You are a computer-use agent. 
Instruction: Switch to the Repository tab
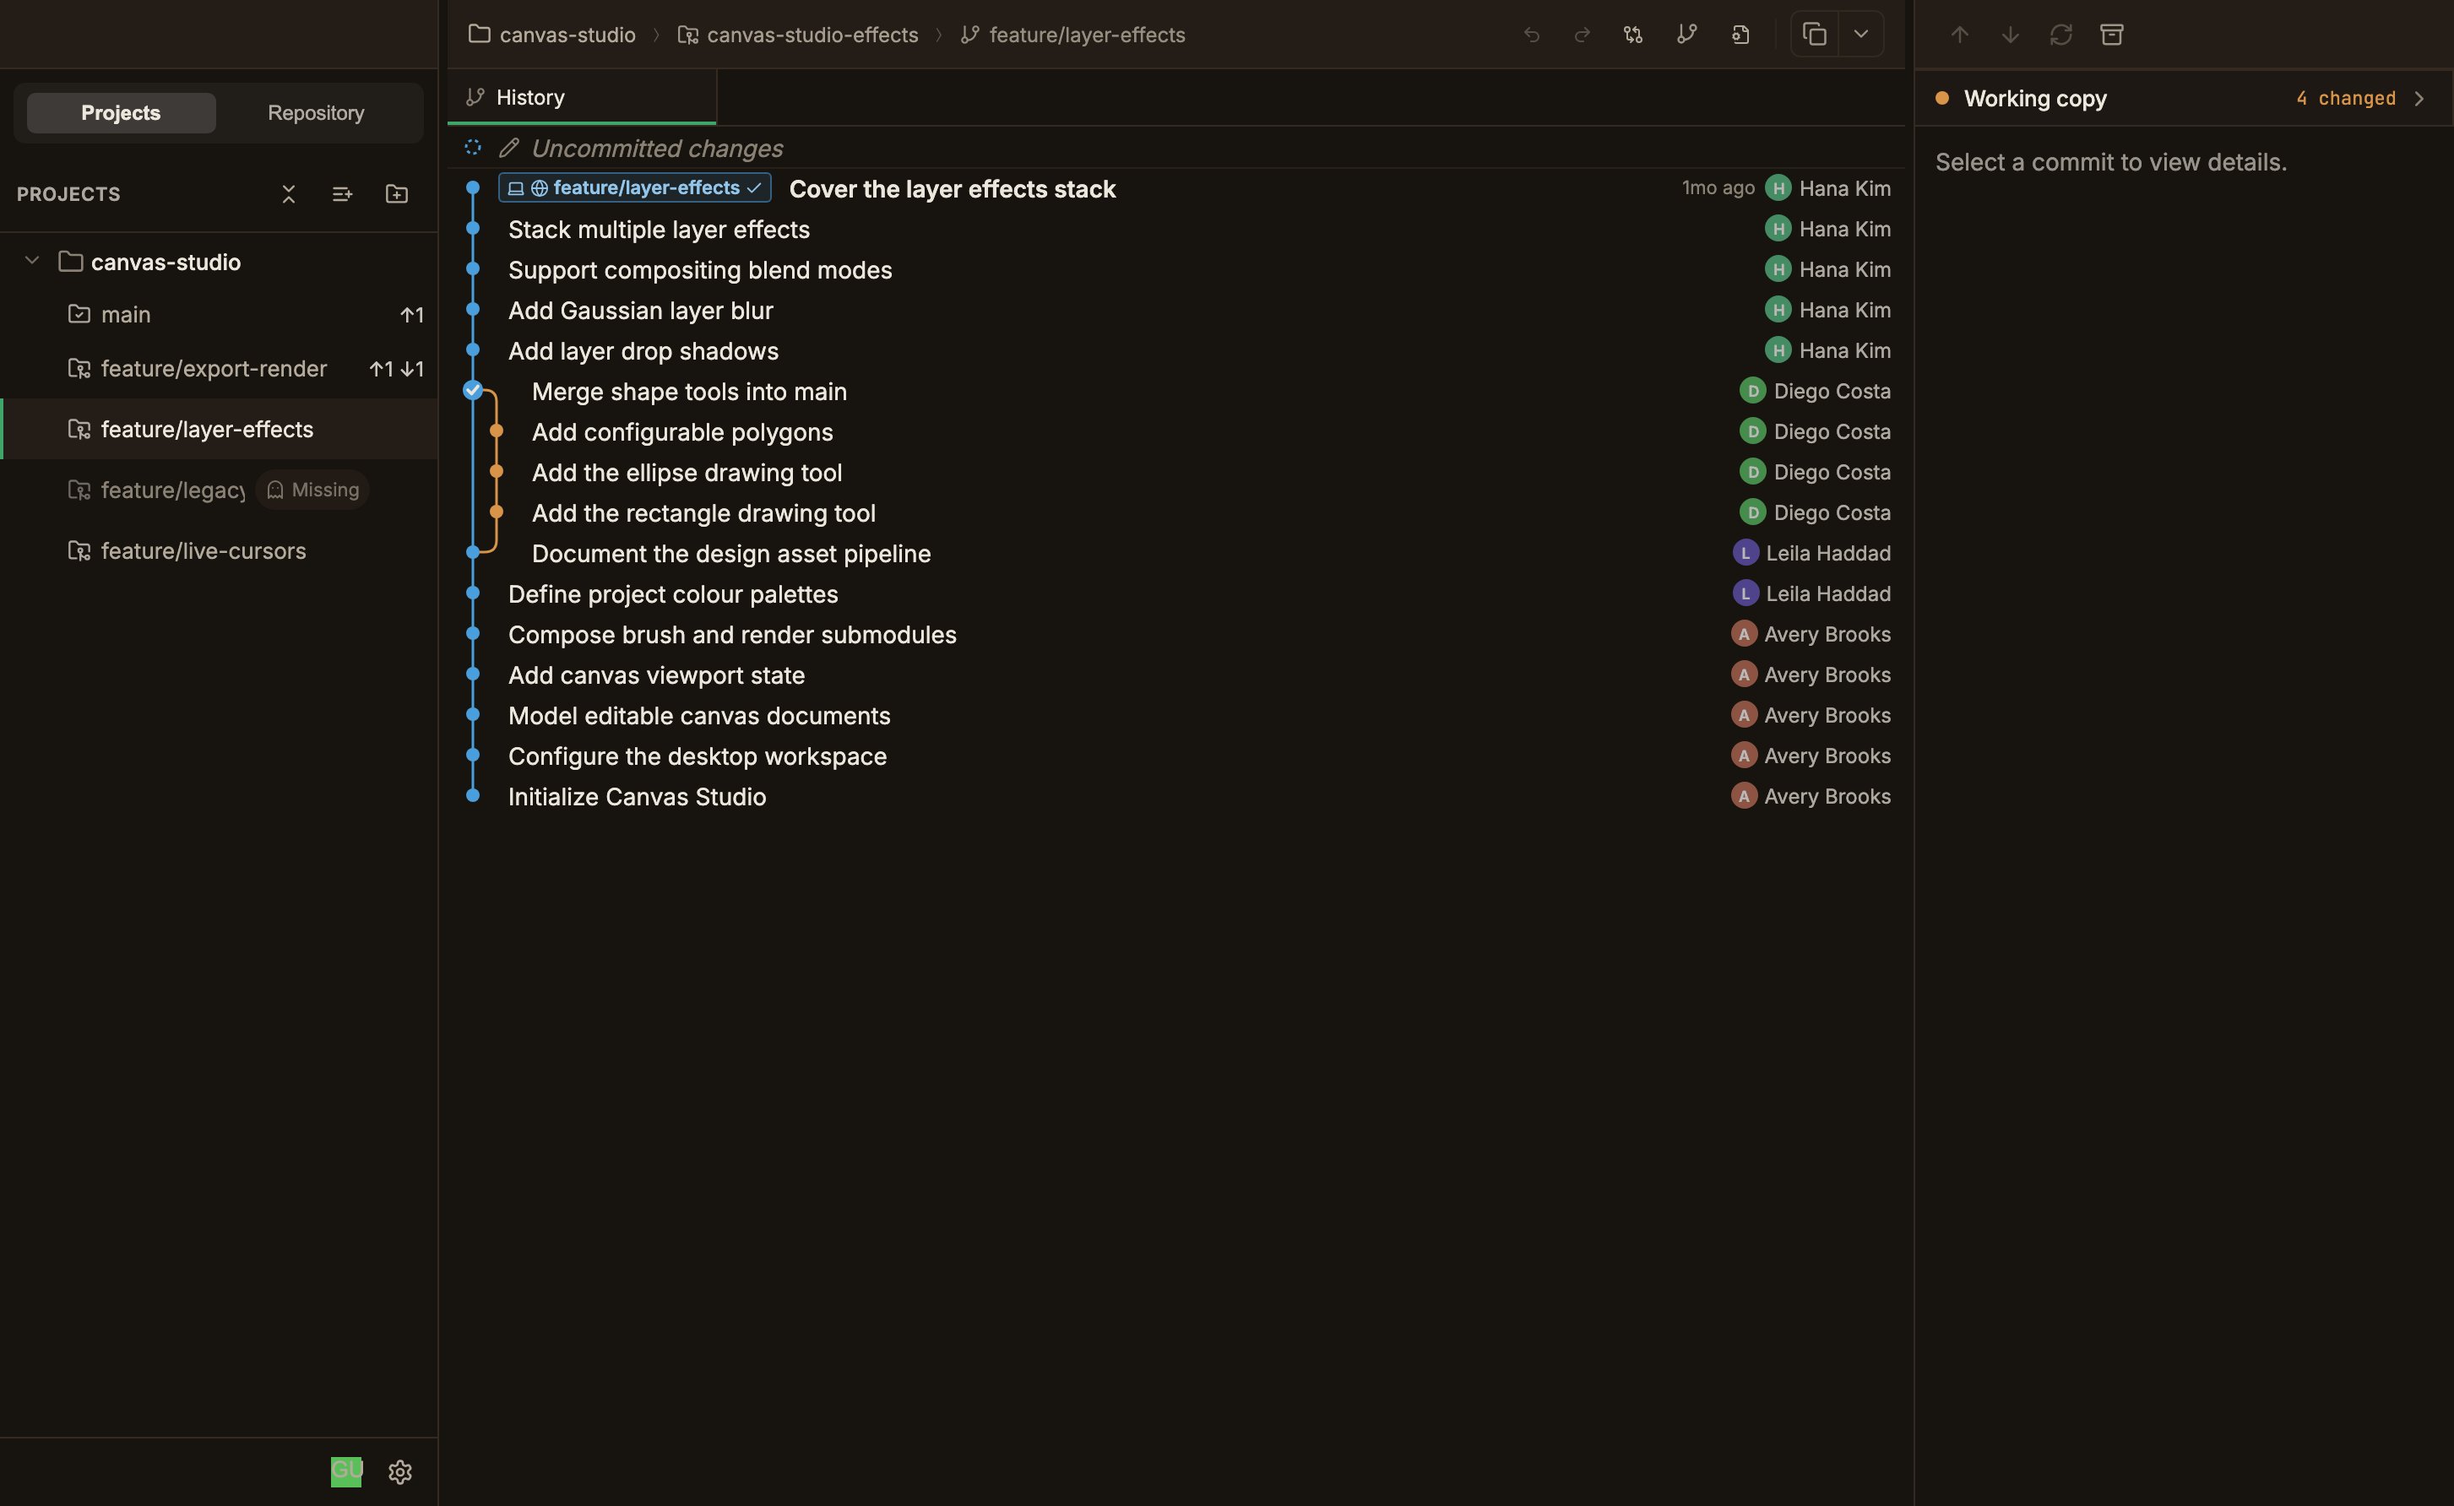click(316, 112)
